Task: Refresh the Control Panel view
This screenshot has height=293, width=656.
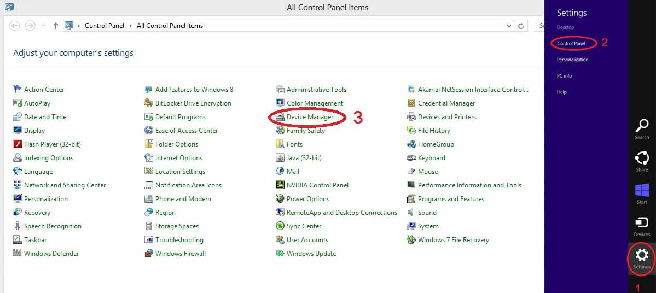Action: (x=521, y=26)
